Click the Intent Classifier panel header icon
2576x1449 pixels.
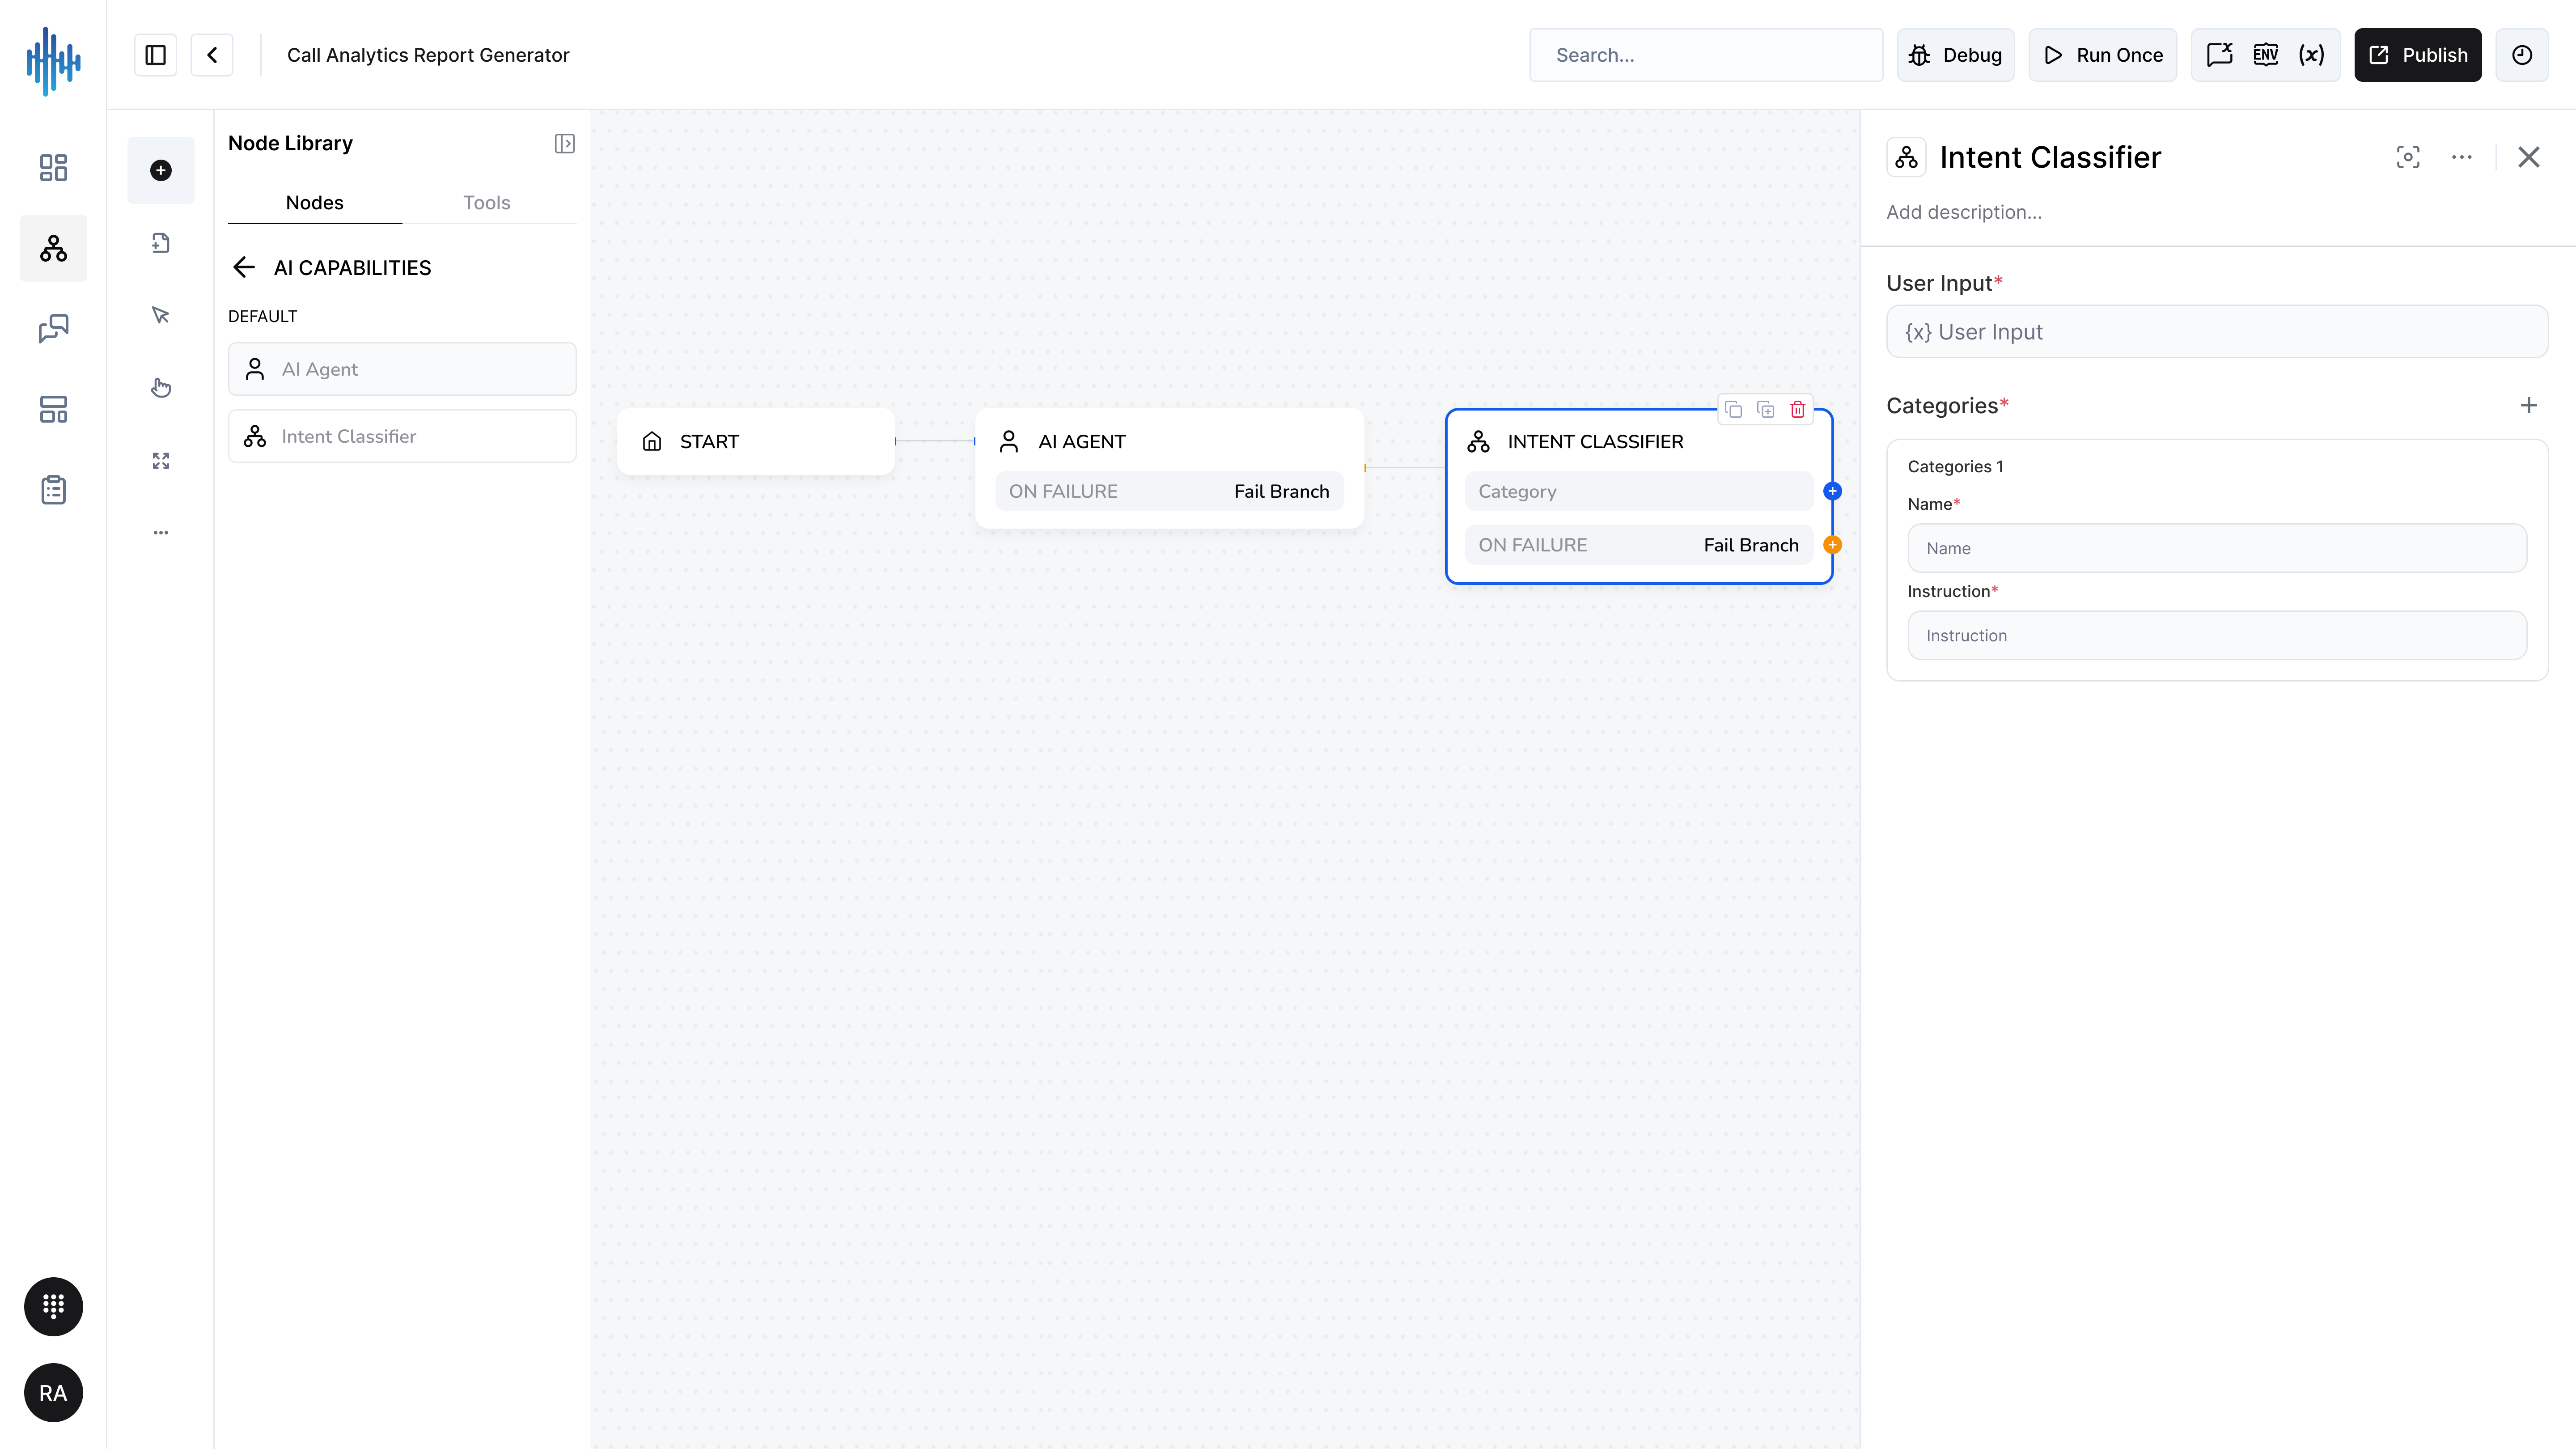pos(1906,158)
